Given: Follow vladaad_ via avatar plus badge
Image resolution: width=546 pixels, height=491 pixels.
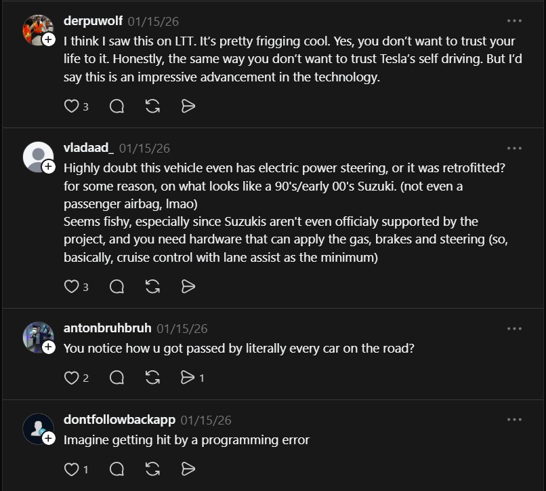Looking at the screenshot, I should click(x=49, y=167).
